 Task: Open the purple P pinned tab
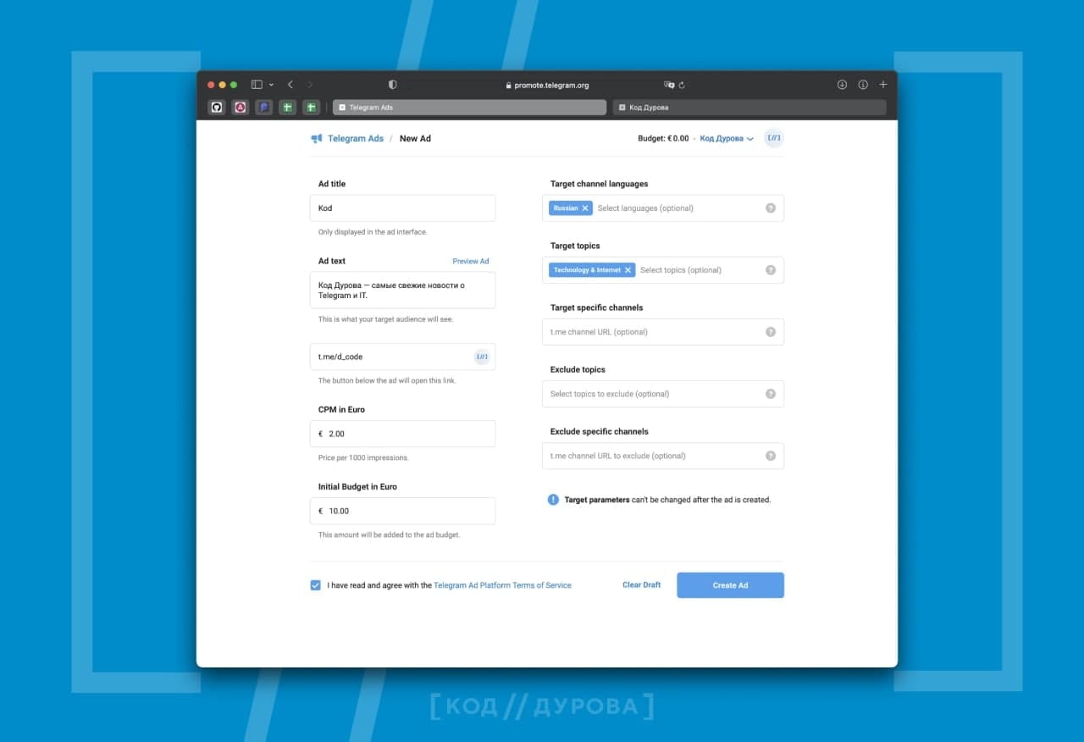tap(264, 108)
